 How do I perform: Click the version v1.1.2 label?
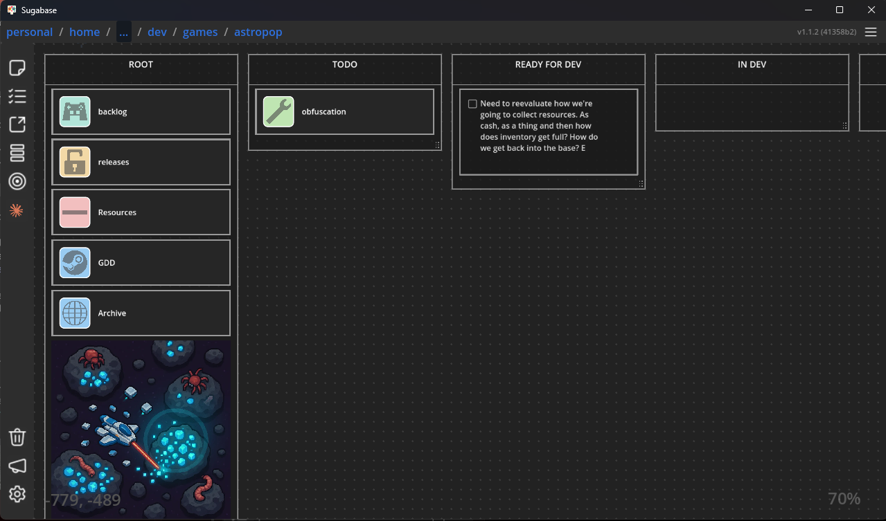coord(827,32)
